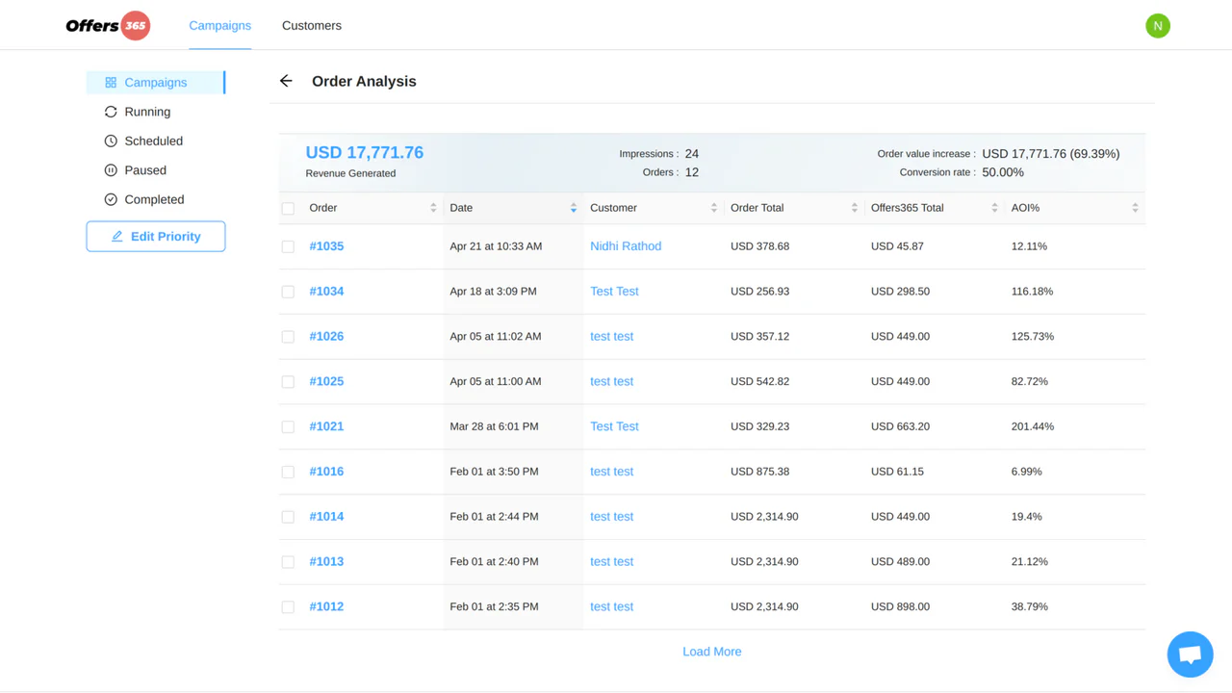Check the box for order #1035
1232x693 pixels.
tap(288, 247)
